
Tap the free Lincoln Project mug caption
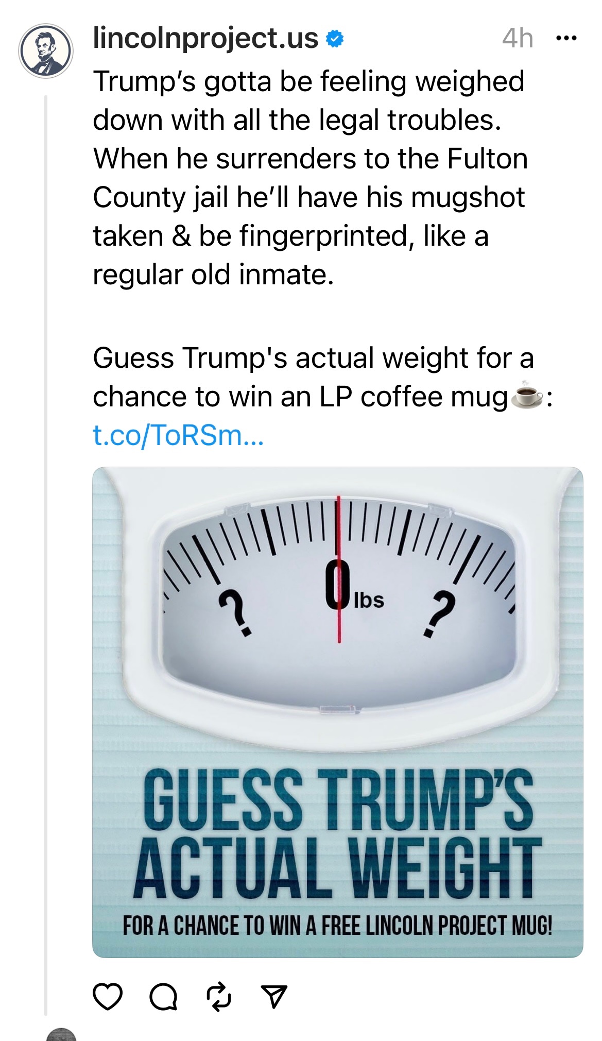[x=337, y=926]
